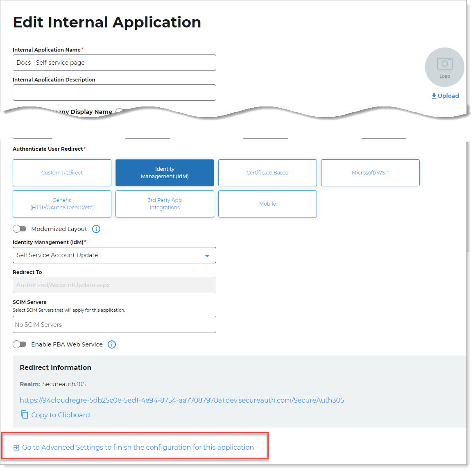Select the Identity Management (IdM) redirect tile
Image resolution: width=473 pixels, height=471 pixels.
(x=165, y=173)
